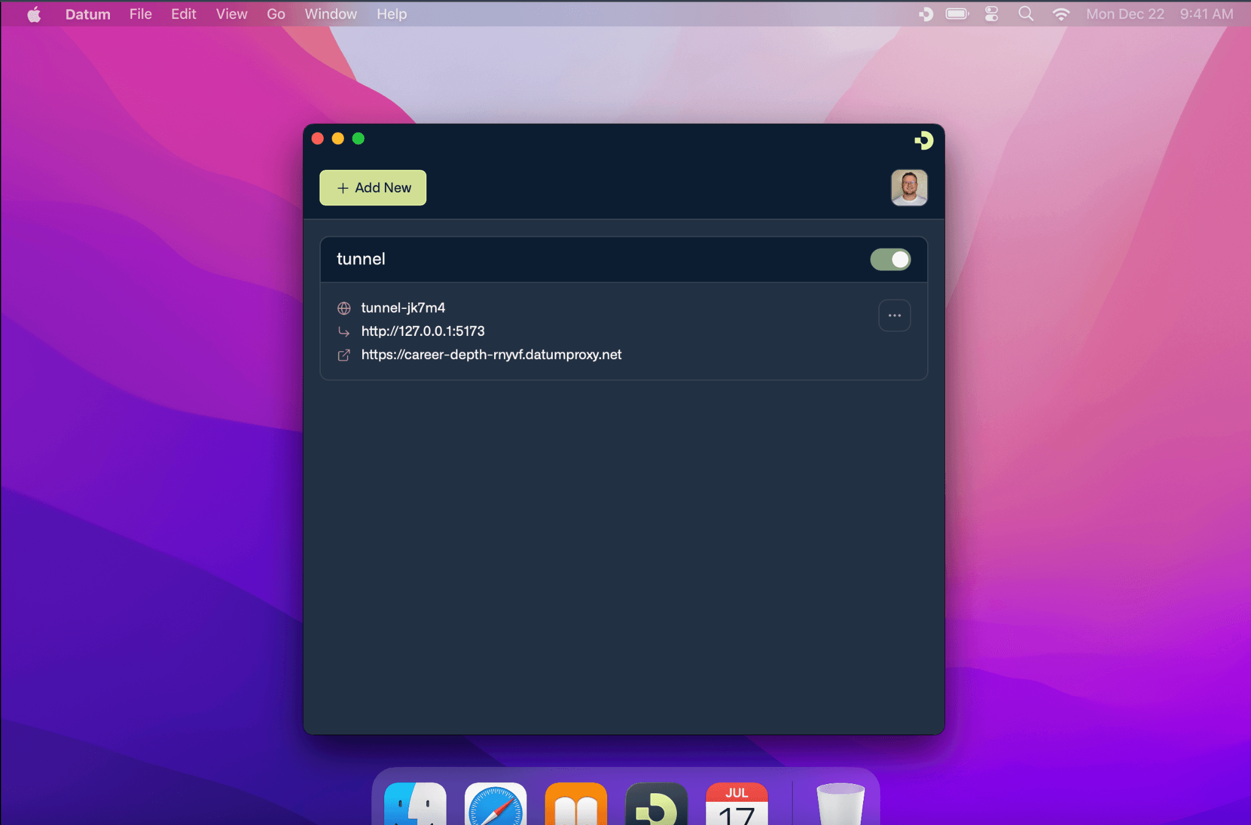Select Help from the menu bar
Screen dimensions: 1251x825
[391, 13]
